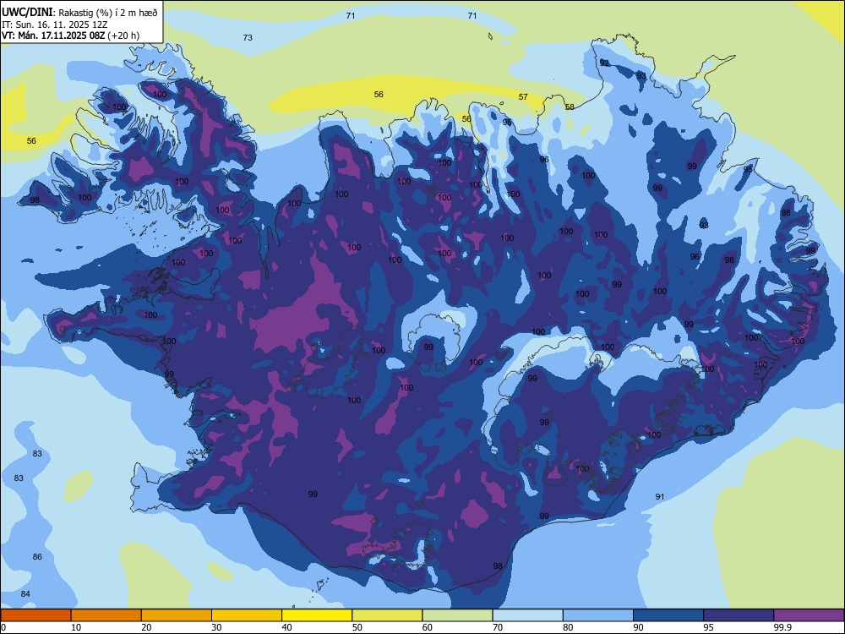845x634 pixels.
Task: Click the humidity value '84' in the southwest sea
Action: [25, 593]
